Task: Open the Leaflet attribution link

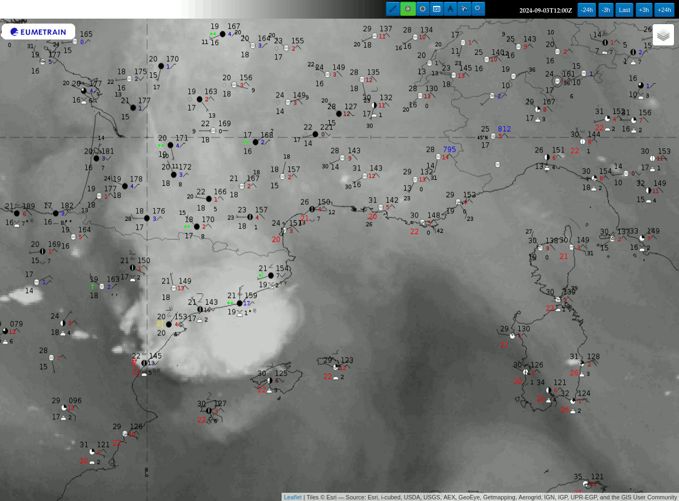Action: [293, 497]
